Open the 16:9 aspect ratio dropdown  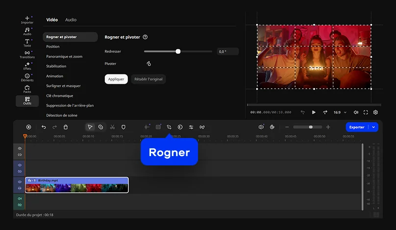340,112
